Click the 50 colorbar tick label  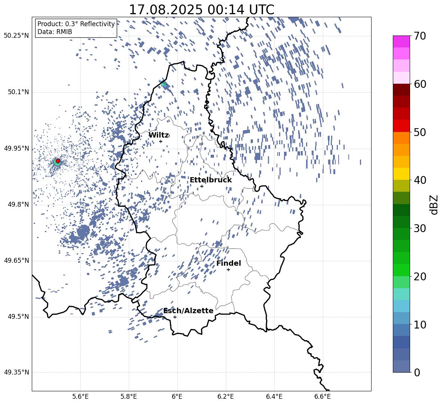[420, 132]
